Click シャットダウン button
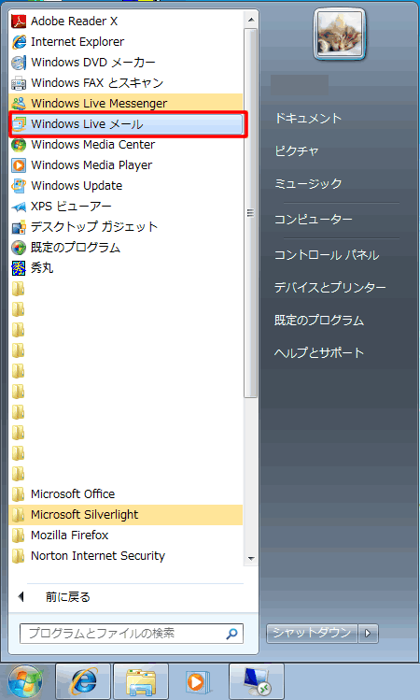 click(312, 633)
